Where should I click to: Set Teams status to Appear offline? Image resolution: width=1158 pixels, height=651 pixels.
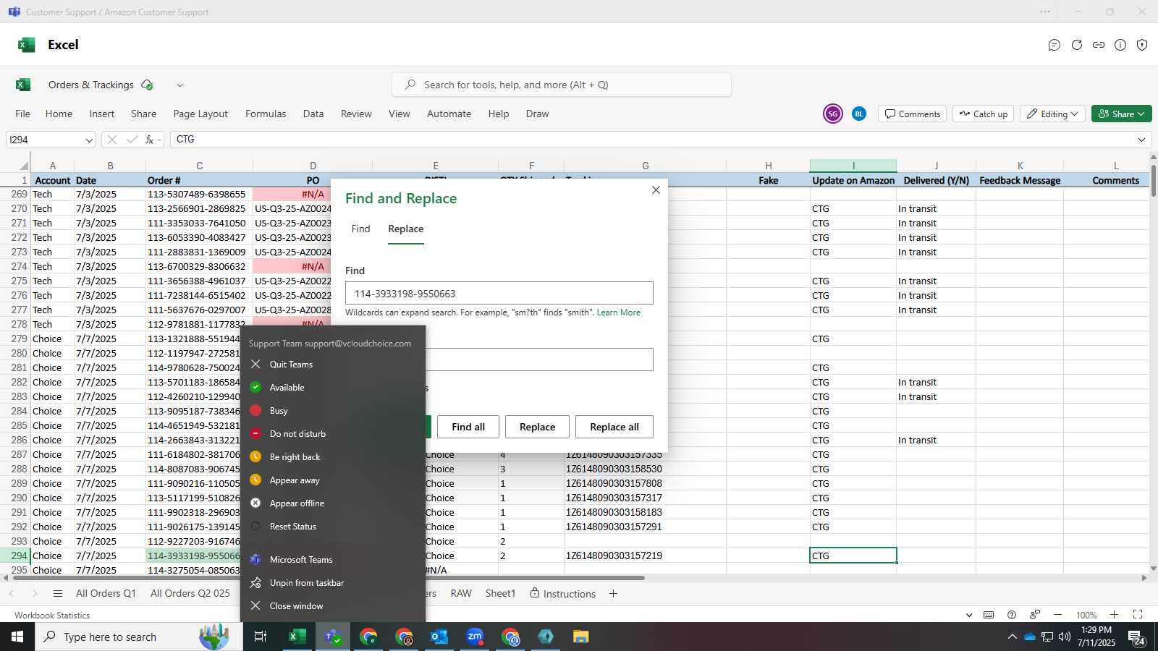point(333,503)
